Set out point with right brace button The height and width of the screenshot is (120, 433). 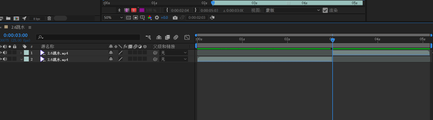pyautogui.click(x=196, y=10)
